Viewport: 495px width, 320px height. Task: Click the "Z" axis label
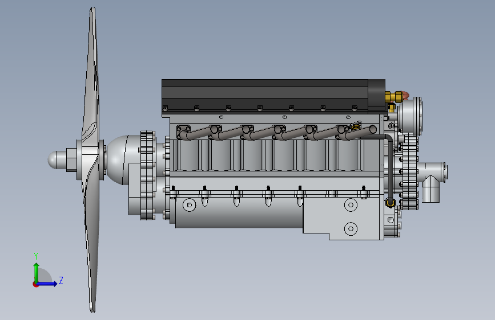tap(61, 280)
